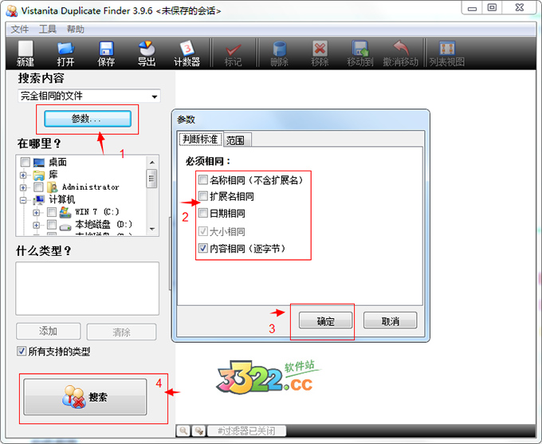Click the 参数... button
Image resolution: width=542 pixels, height=444 pixels.
[x=88, y=119]
